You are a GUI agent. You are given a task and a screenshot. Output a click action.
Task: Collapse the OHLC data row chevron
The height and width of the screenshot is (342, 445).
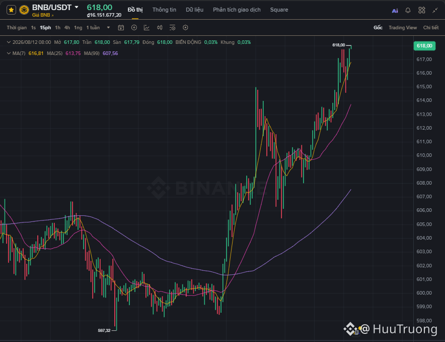9,42
